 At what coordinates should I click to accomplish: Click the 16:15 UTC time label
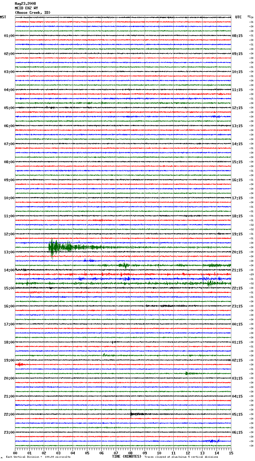[237, 180]
